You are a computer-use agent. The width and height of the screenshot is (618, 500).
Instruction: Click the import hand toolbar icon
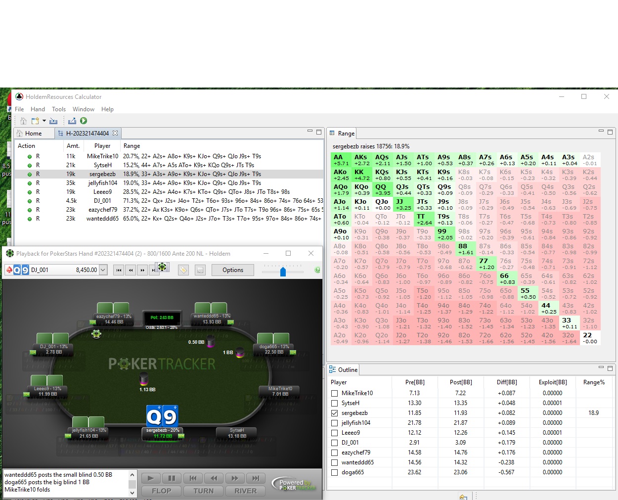pyautogui.click(x=53, y=121)
